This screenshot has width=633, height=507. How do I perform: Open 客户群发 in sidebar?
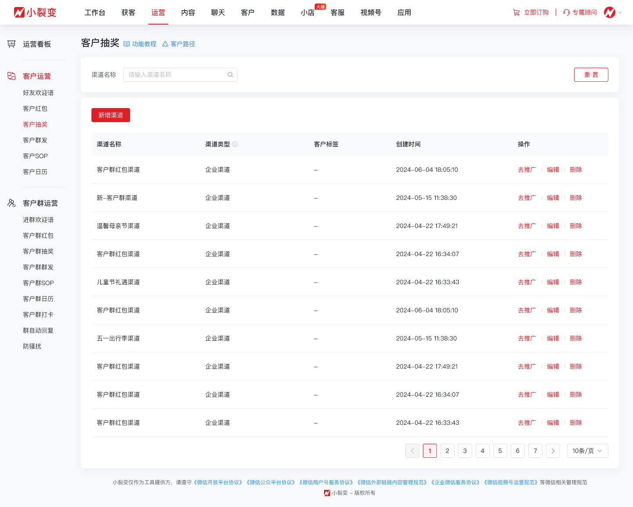click(x=35, y=140)
